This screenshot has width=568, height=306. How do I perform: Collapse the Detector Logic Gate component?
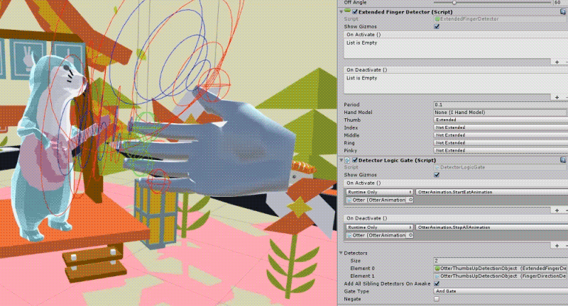click(342, 160)
